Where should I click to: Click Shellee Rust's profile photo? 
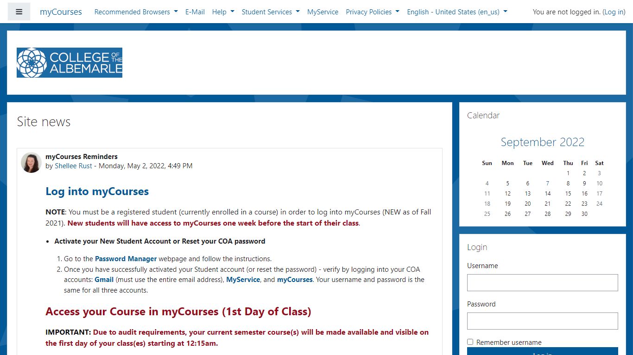click(31, 162)
